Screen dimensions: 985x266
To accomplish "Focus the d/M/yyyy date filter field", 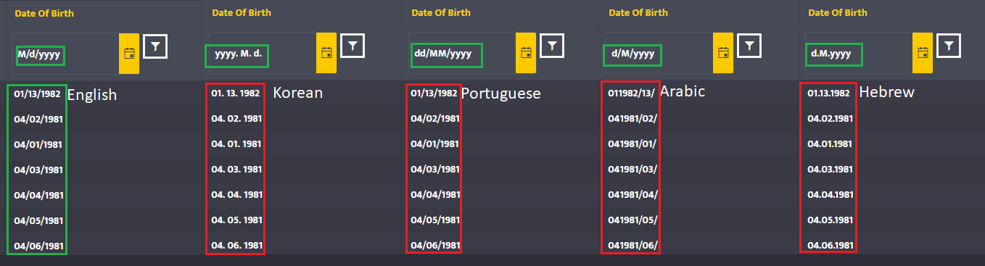I will point(659,53).
